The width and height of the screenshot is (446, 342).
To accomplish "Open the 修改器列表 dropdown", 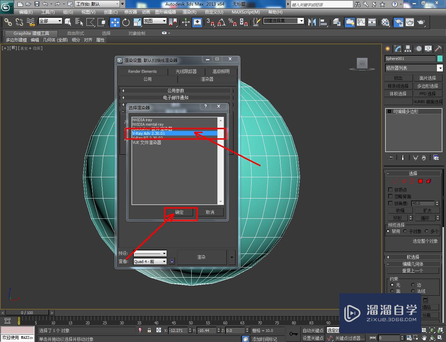I will 414,68.
